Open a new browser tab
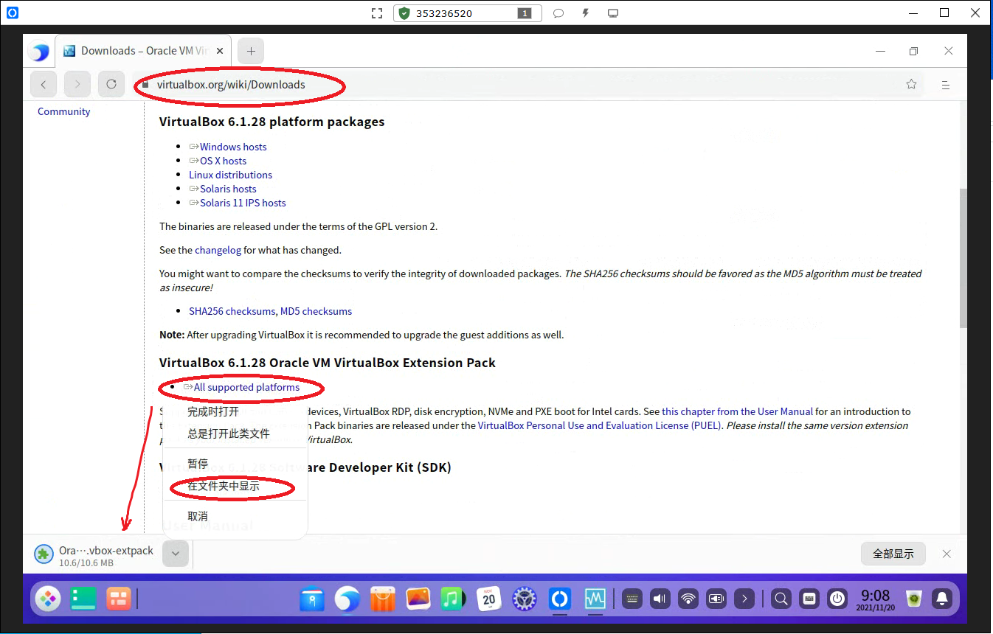Viewport: 993px width, 634px height. [251, 51]
